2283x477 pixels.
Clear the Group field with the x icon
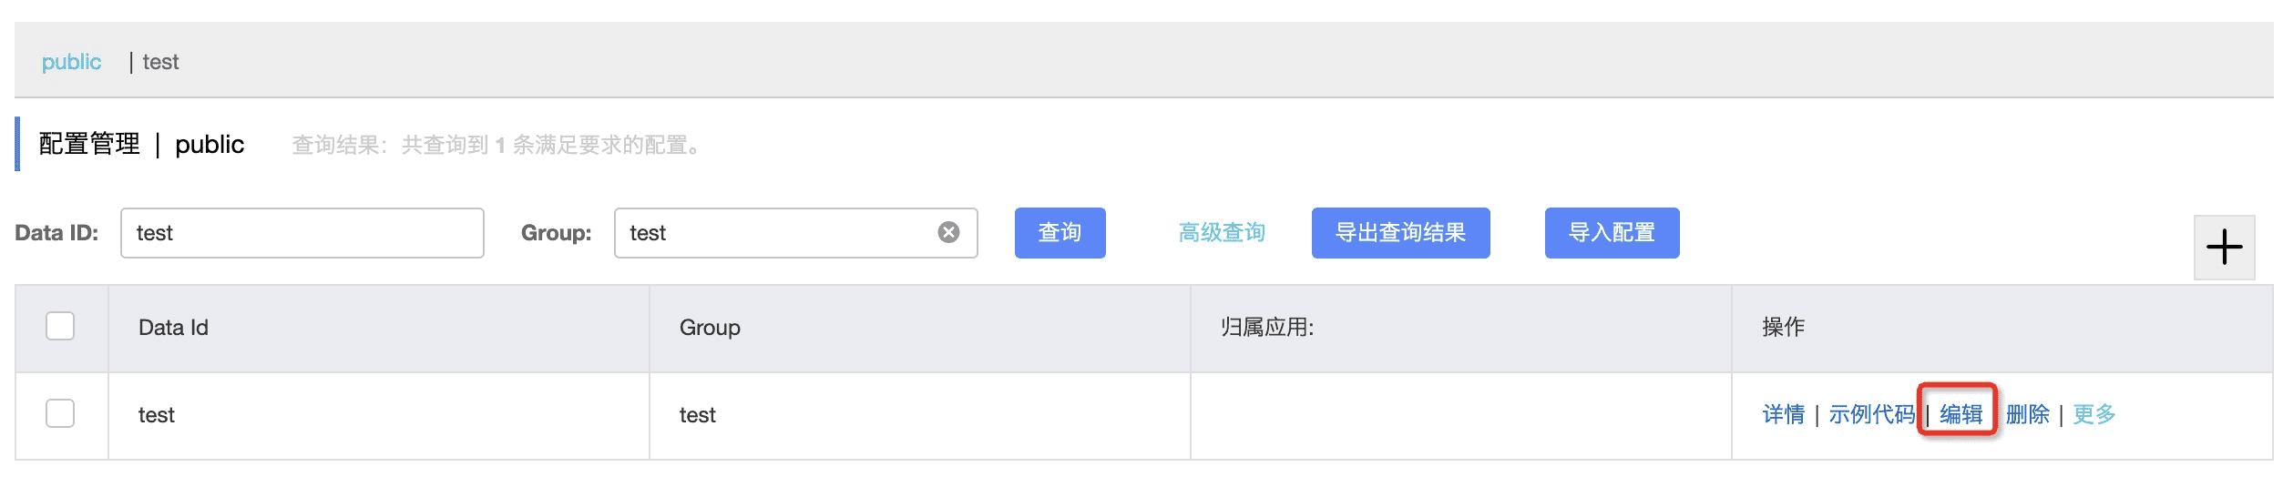(x=948, y=232)
